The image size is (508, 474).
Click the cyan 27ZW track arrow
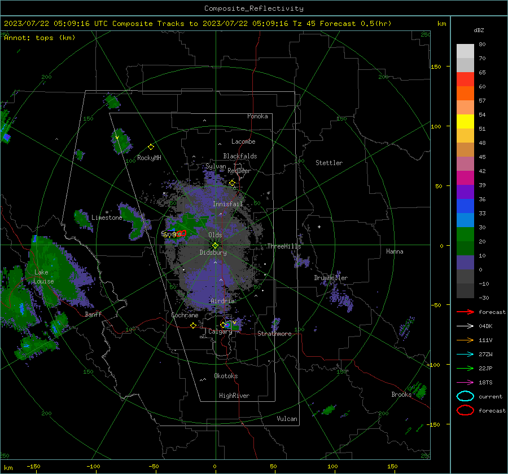click(x=465, y=355)
